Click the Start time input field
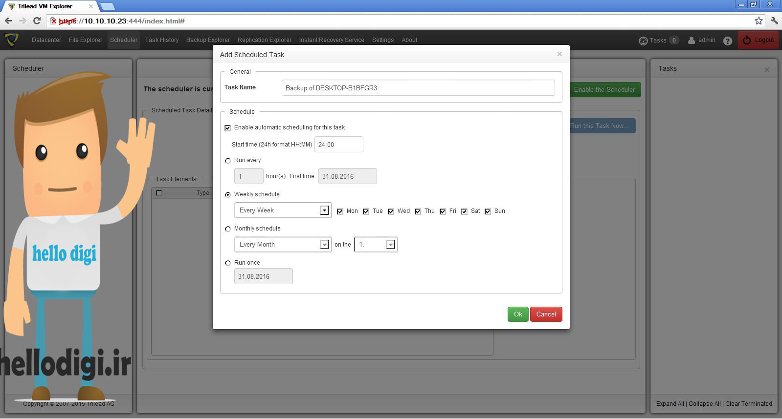The width and height of the screenshot is (782, 419). coord(339,145)
